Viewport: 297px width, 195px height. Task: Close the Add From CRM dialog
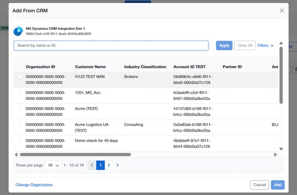[282, 11]
